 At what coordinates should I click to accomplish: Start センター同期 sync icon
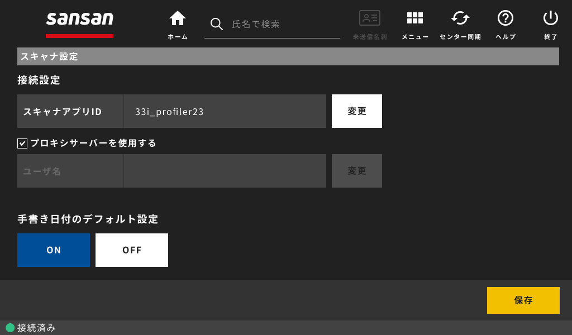click(460, 18)
